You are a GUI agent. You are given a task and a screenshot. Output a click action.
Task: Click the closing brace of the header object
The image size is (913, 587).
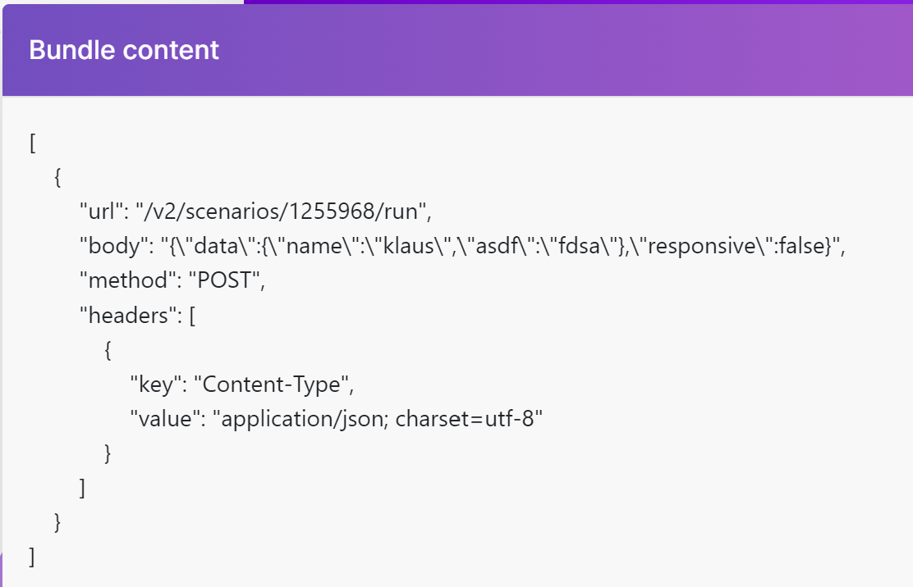[x=108, y=453]
